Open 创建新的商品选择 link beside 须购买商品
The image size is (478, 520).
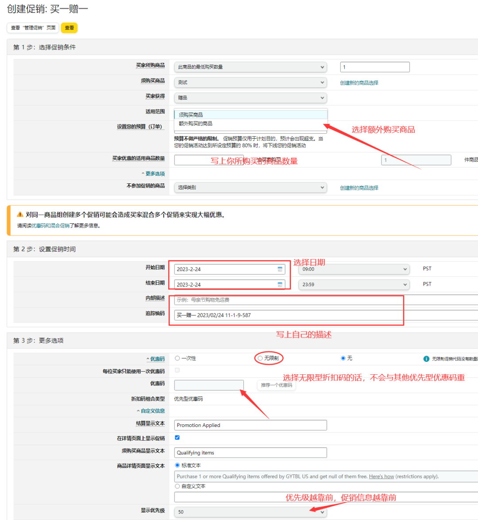(x=359, y=82)
